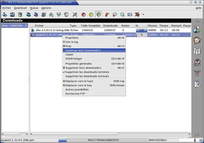Screen dimensions: 204x143
Task: Click the Vitesse column header
Action: pos(153,25)
